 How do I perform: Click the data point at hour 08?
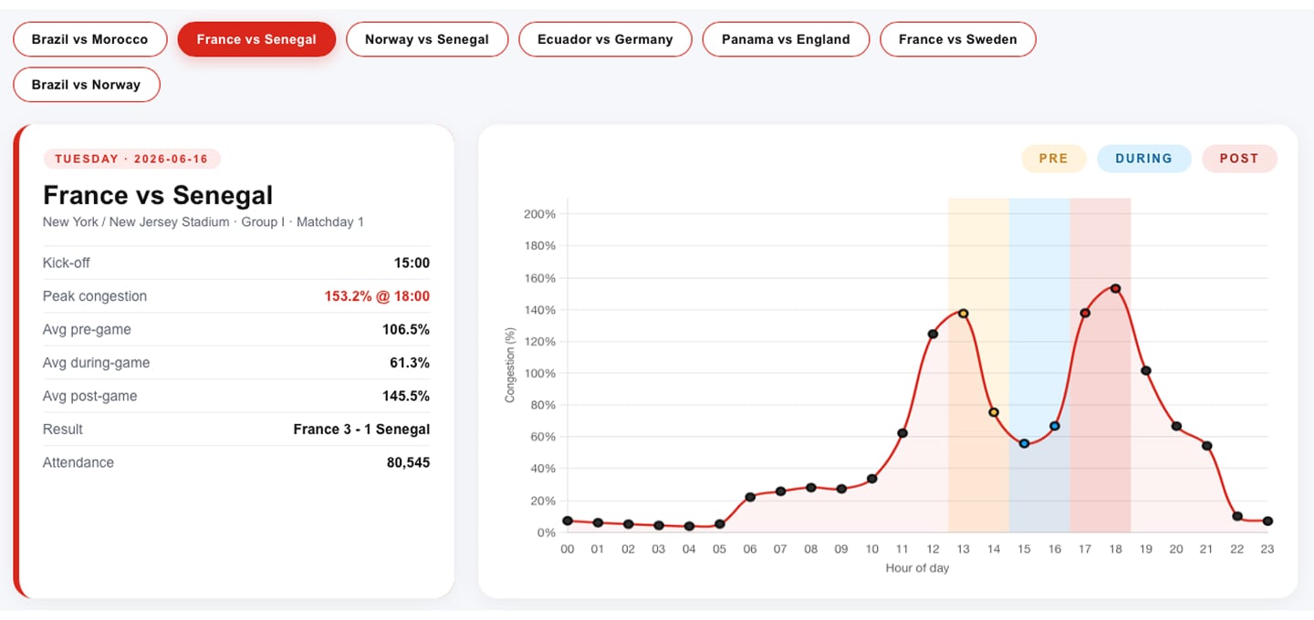[x=811, y=488]
